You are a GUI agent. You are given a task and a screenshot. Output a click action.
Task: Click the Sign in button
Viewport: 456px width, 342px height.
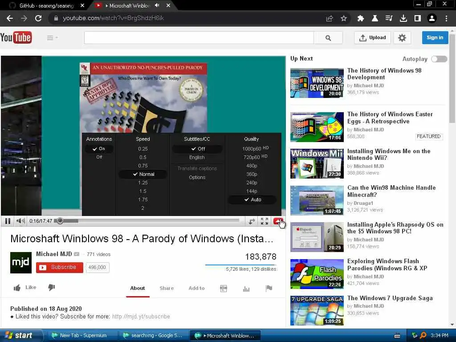[x=435, y=37]
